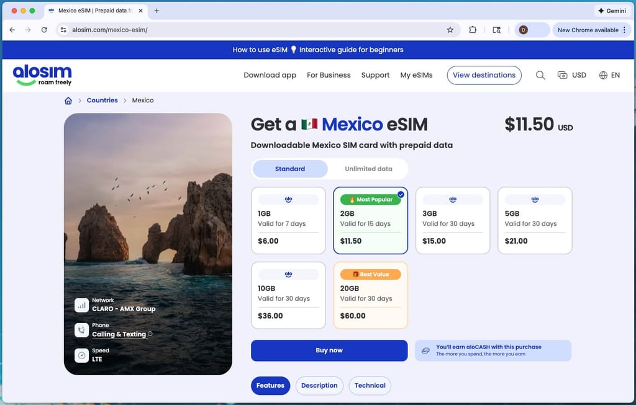This screenshot has width=636, height=405.
Task: Show the Features tab
Action: (x=271, y=386)
